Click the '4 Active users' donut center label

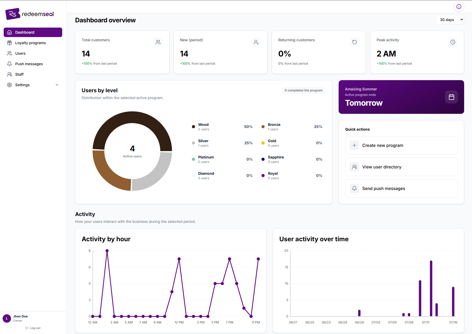132,151
